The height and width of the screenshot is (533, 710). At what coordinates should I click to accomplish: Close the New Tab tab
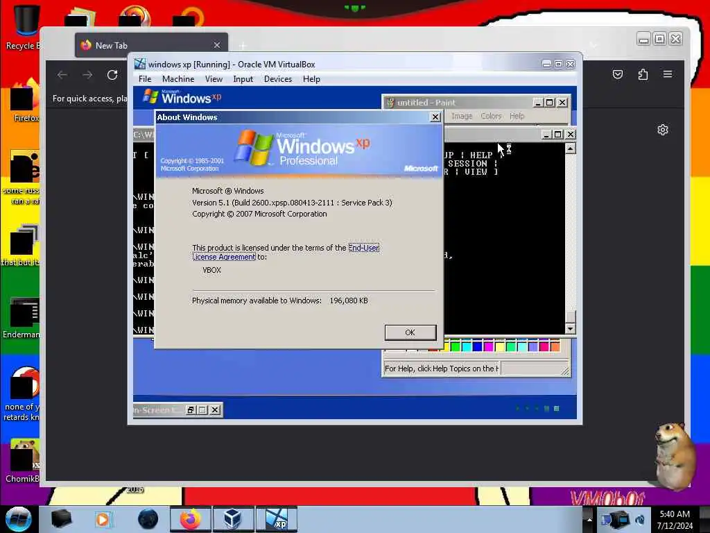point(217,45)
